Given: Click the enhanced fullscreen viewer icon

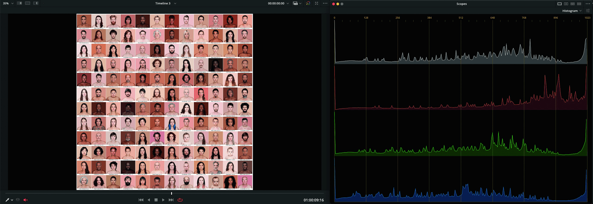Looking at the screenshot, I should (x=317, y=3).
